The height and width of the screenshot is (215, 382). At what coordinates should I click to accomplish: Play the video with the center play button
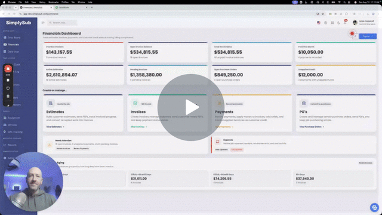point(191,107)
